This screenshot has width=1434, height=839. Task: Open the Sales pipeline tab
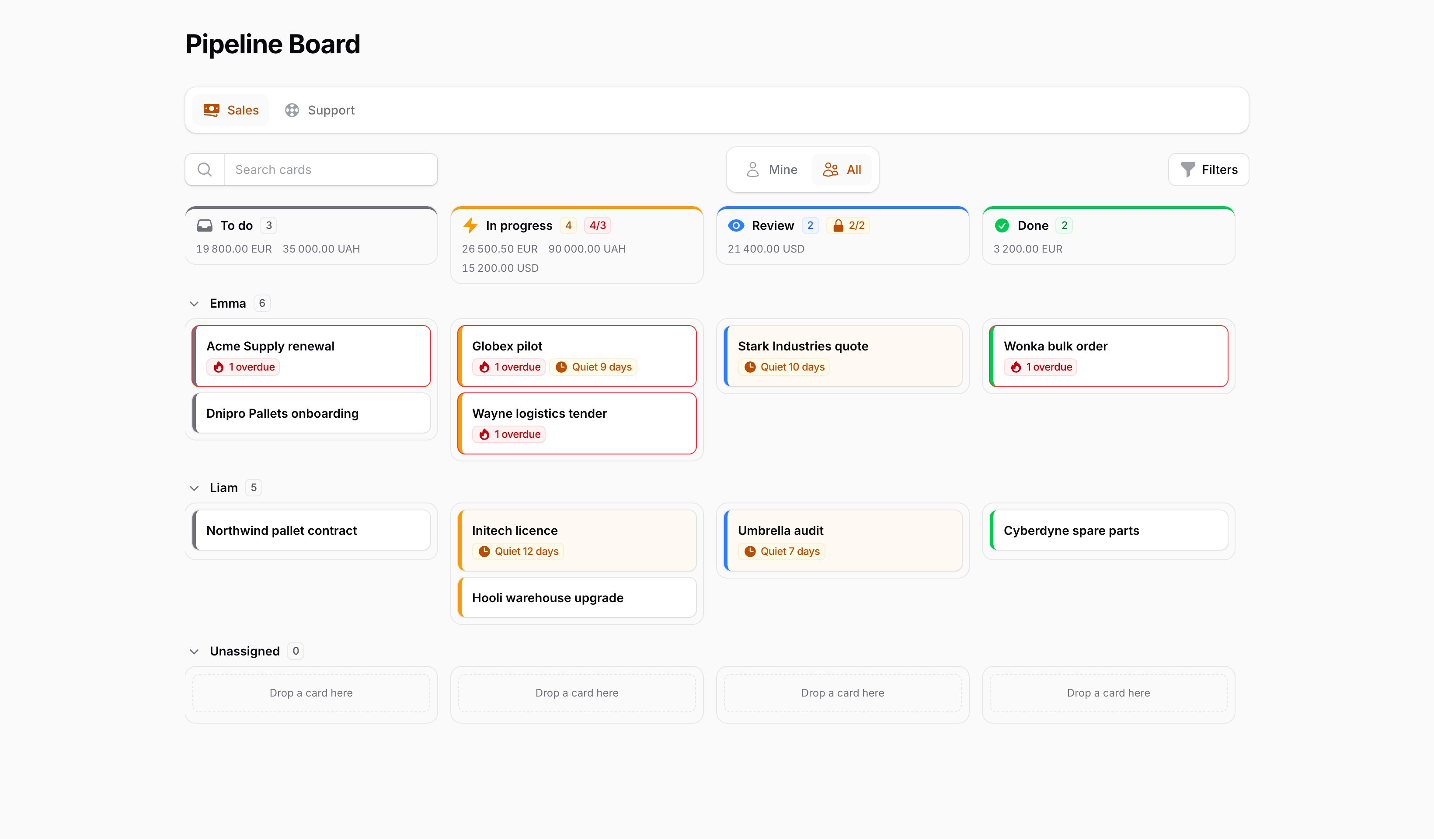click(231, 111)
